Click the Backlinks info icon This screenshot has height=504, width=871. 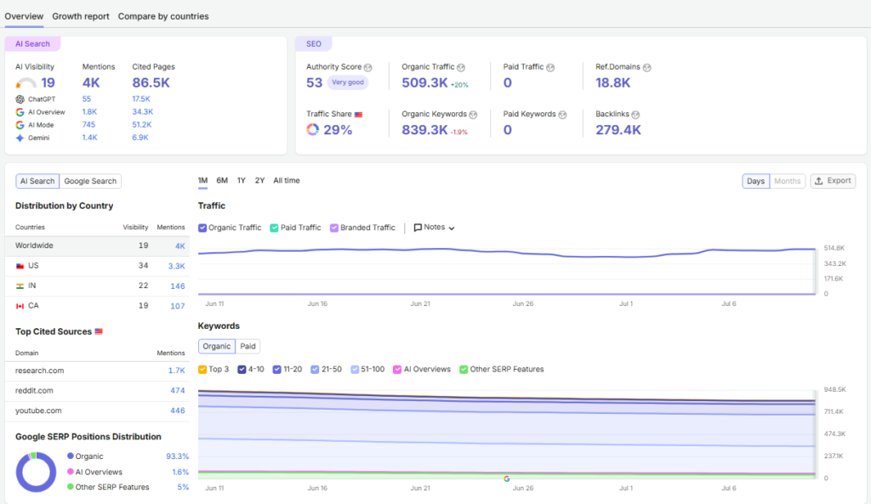click(x=635, y=115)
